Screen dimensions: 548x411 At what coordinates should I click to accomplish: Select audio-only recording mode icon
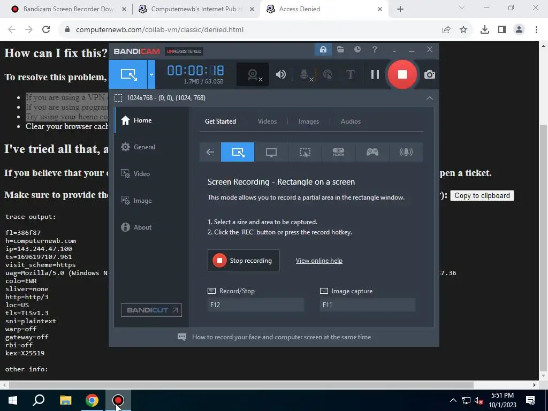pyautogui.click(x=406, y=152)
